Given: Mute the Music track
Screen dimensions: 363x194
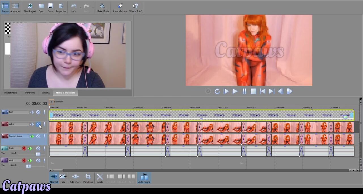Looking at the screenshot, I should click(38, 161).
